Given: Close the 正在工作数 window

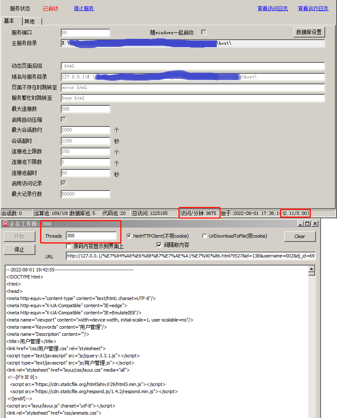Looking at the screenshot, I should [x=315, y=224].
